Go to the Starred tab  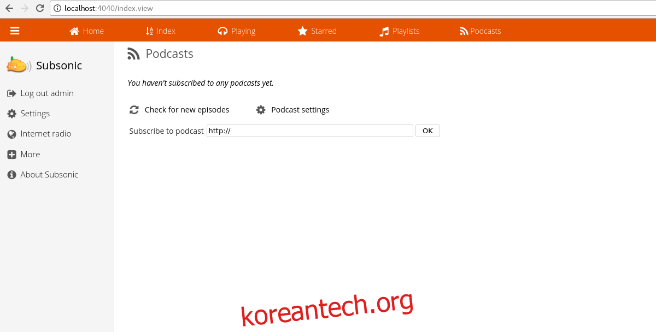[x=317, y=31]
